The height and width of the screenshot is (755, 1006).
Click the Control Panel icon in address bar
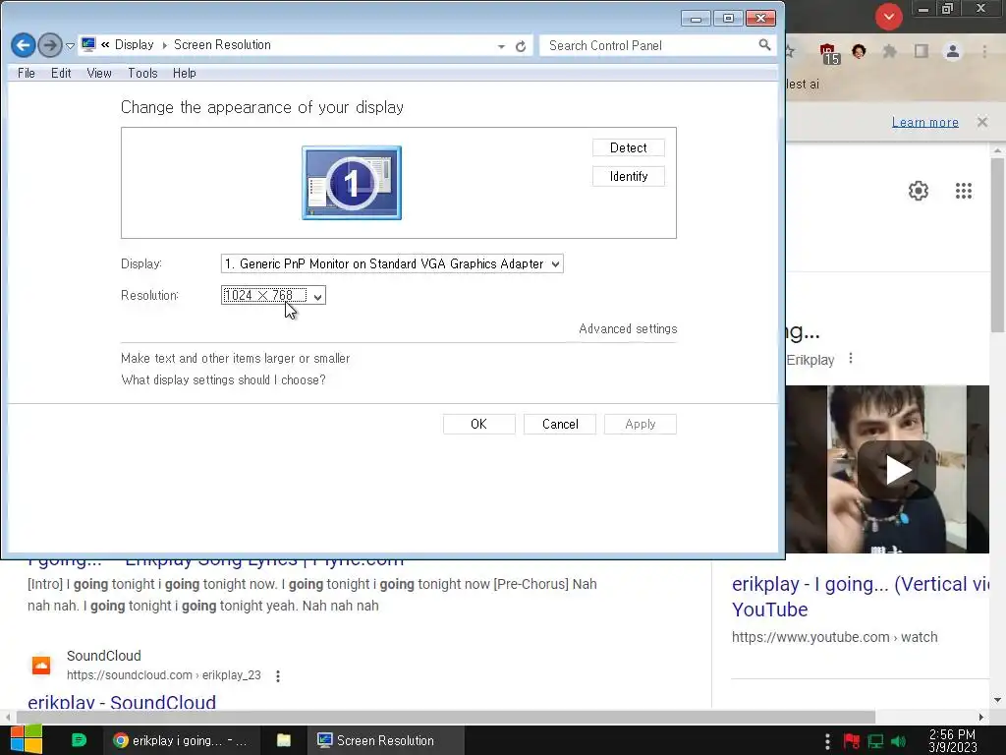(88, 45)
